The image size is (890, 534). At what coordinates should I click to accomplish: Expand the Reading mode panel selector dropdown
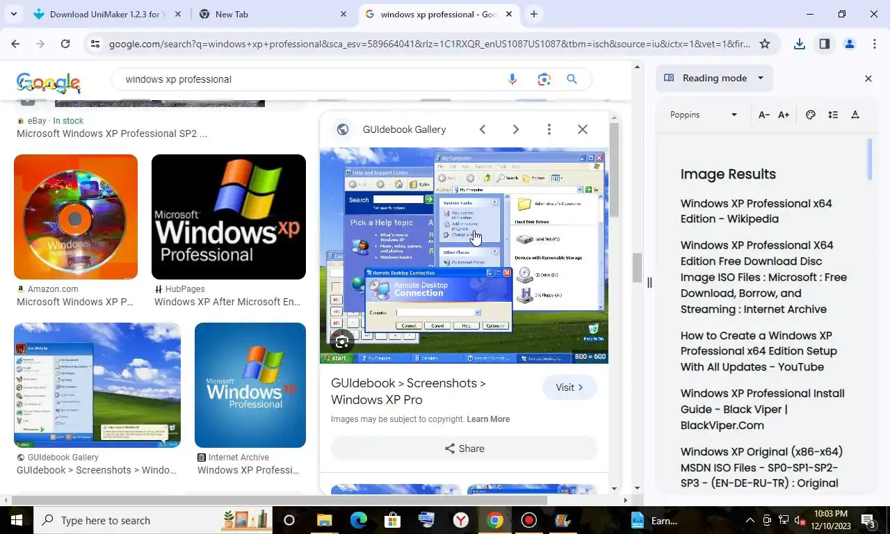click(714, 78)
